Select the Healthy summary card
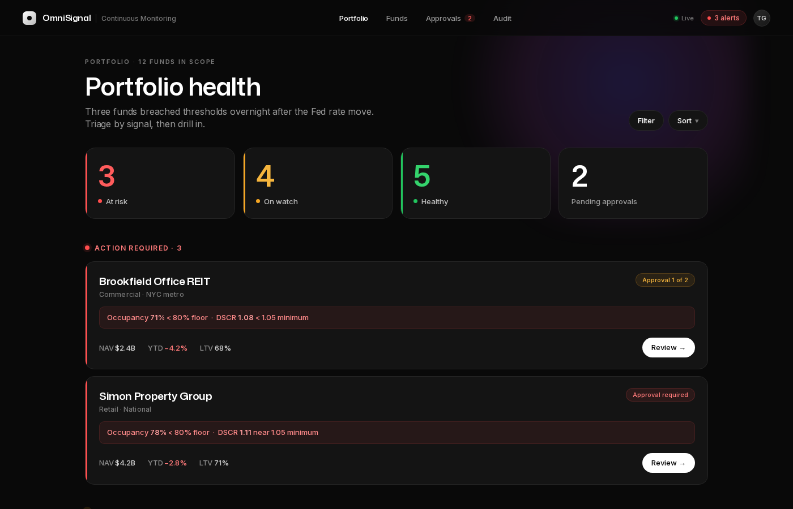793x509 pixels. point(475,183)
